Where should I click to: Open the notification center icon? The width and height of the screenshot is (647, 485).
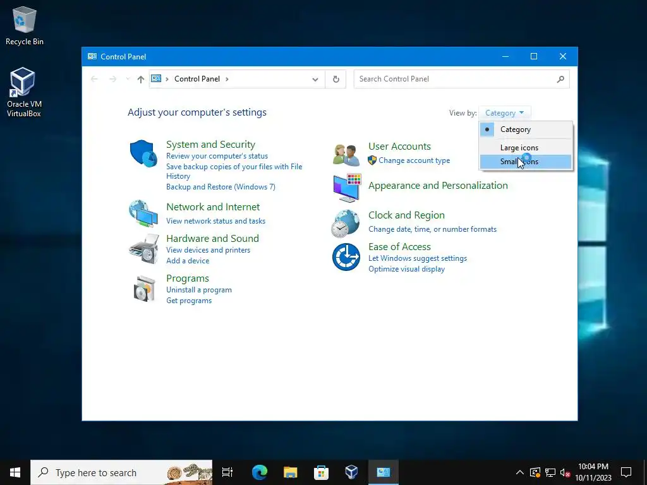[626, 472]
